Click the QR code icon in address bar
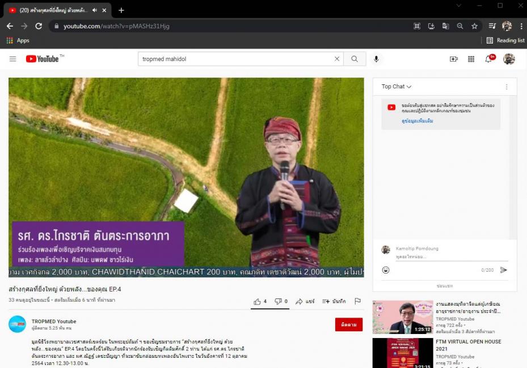The height and width of the screenshot is (368, 527). pos(417,26)
